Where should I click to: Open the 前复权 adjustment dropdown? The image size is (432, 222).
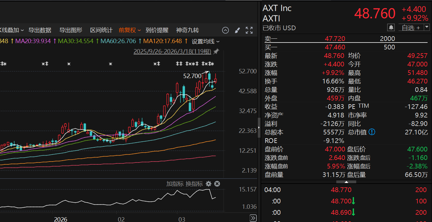(129, 30)
